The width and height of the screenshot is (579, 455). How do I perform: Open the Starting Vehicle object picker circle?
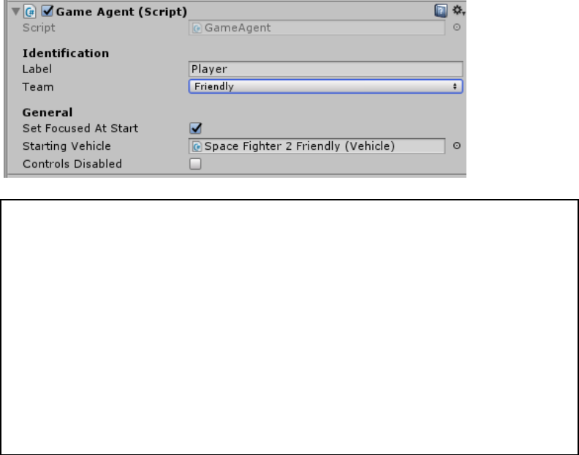(x=457, y=146)
